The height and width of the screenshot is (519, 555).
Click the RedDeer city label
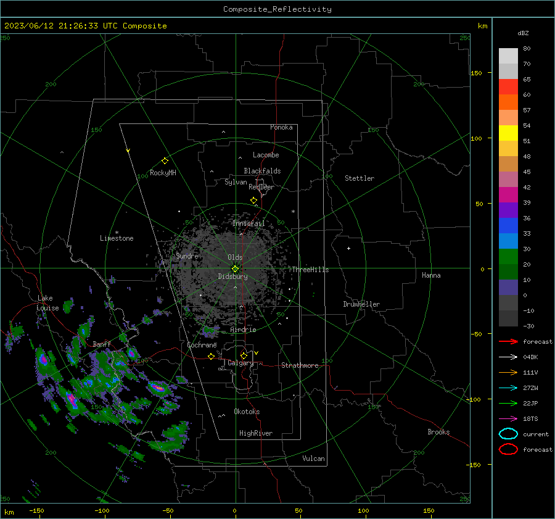pyautogui.click(x=261, y=187)
